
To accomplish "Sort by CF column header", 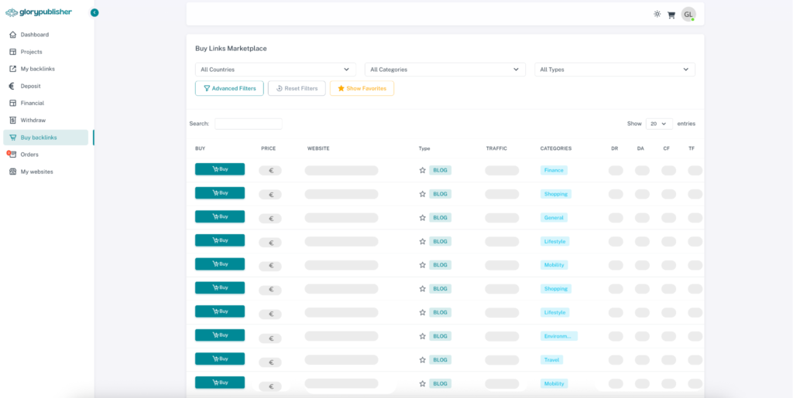I will [667, 148].
